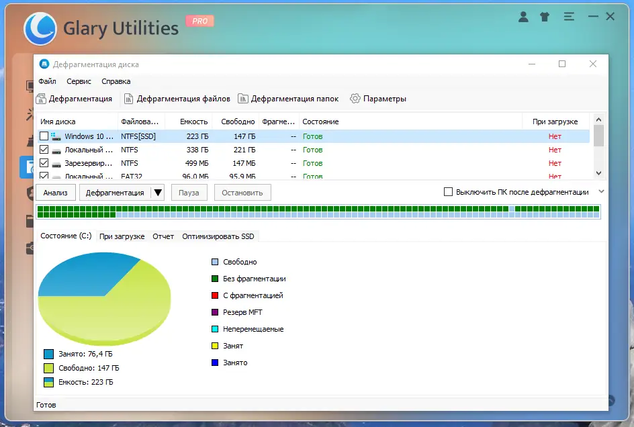Viewport: 634px width, 427px height.
Task: Click the Занято: 76,4 ГБ blue swatch
Action: (x=48, y=354)
